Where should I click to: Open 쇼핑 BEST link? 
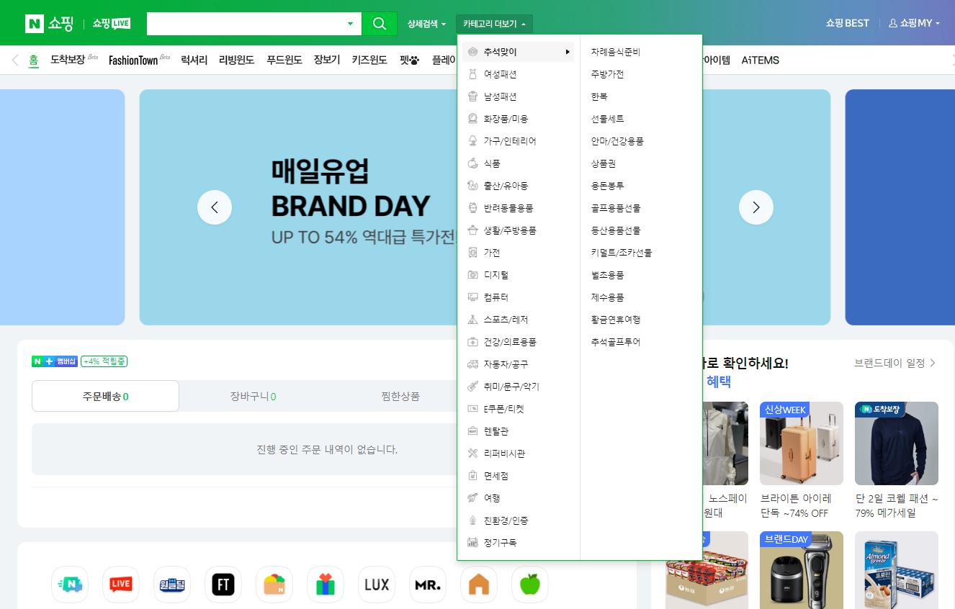click(848, 23)
